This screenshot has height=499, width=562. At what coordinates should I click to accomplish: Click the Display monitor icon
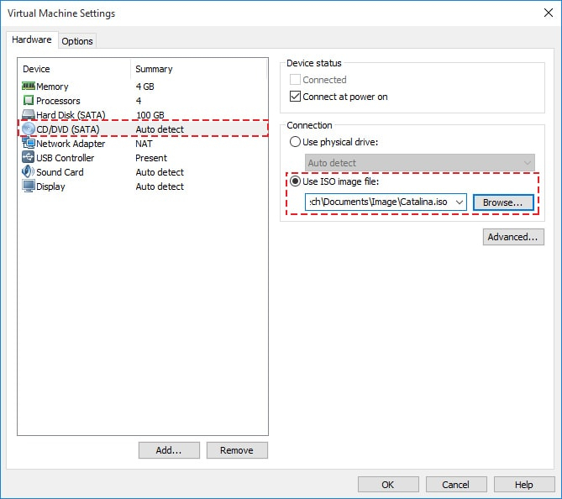[x=28, y=186]
